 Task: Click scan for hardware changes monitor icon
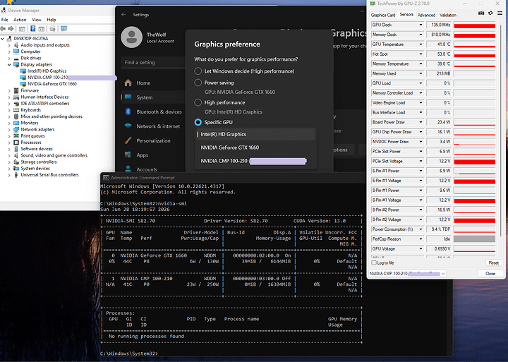click(64, 29)
